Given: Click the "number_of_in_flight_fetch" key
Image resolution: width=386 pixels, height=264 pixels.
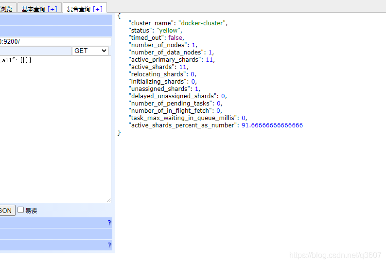Looking at the screenshot, I should (x=170, y=111).
